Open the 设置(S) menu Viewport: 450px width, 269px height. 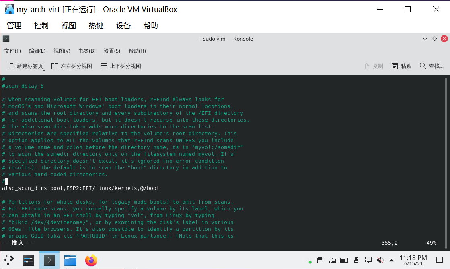coord(112,51)
